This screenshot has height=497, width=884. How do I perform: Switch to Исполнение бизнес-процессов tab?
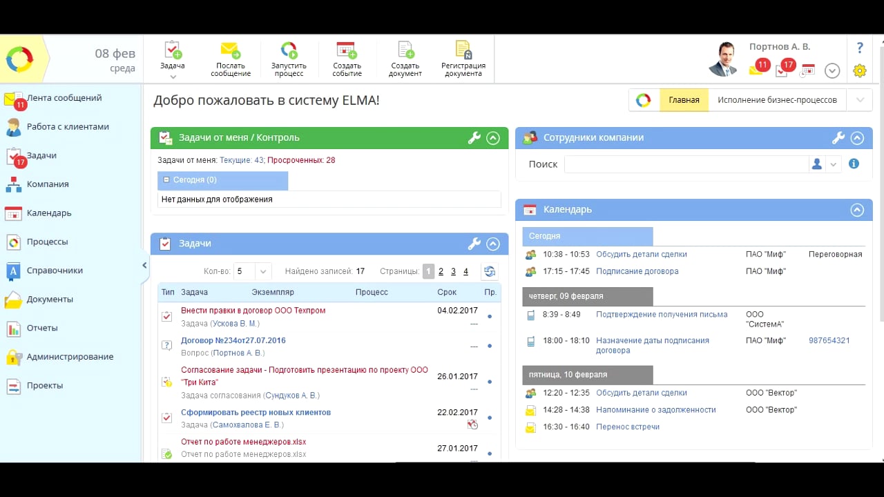pyautogui.click(x=777, y=100)
